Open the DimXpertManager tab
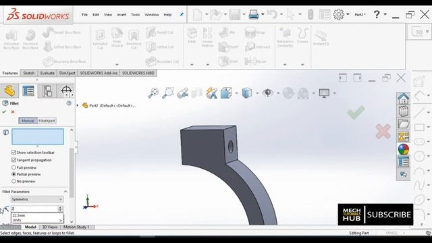 click(x=66, y=91)
